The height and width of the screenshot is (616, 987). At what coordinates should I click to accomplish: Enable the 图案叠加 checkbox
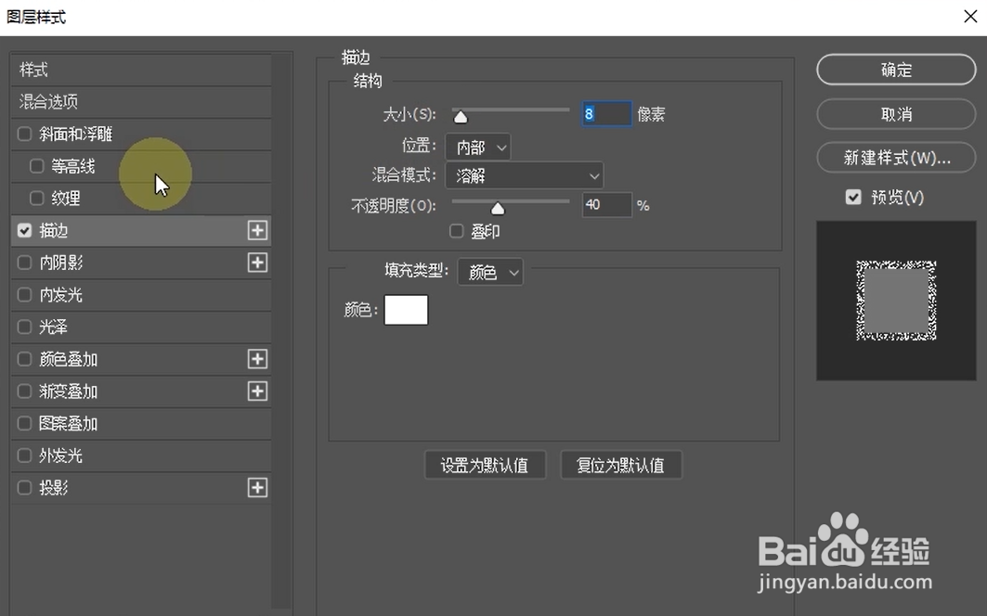24,423
